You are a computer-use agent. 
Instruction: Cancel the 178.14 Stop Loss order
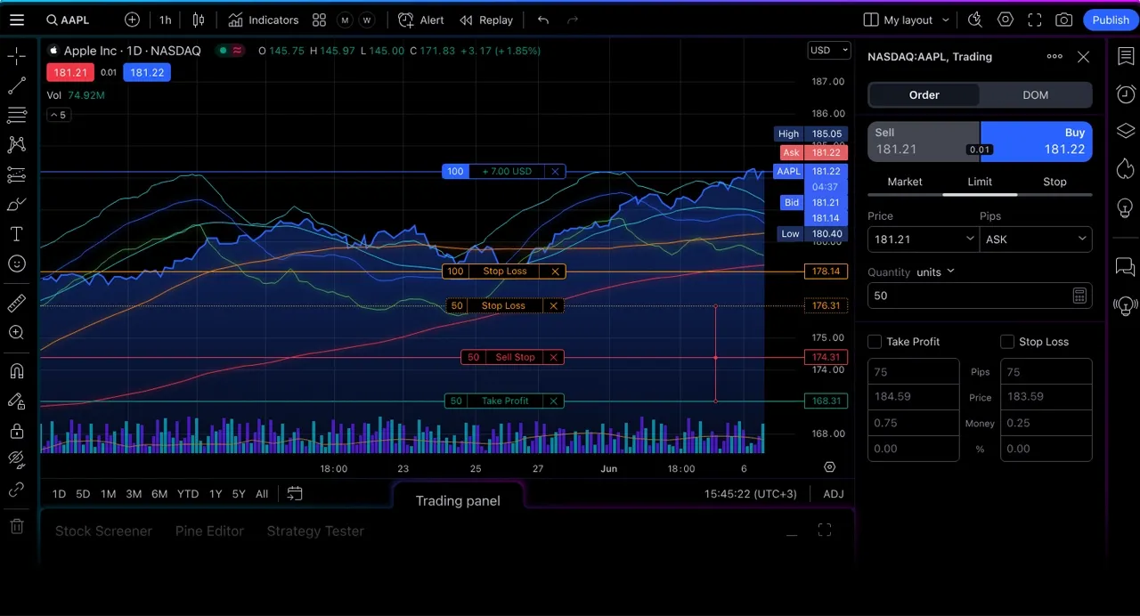click(x=555, y=272)
